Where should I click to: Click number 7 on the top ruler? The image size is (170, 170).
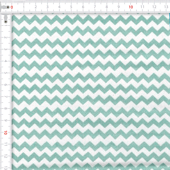click(x=95, y=7)
